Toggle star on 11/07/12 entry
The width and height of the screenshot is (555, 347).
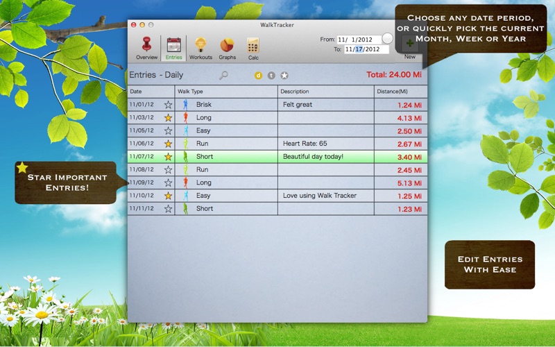(x=168, y=157)
